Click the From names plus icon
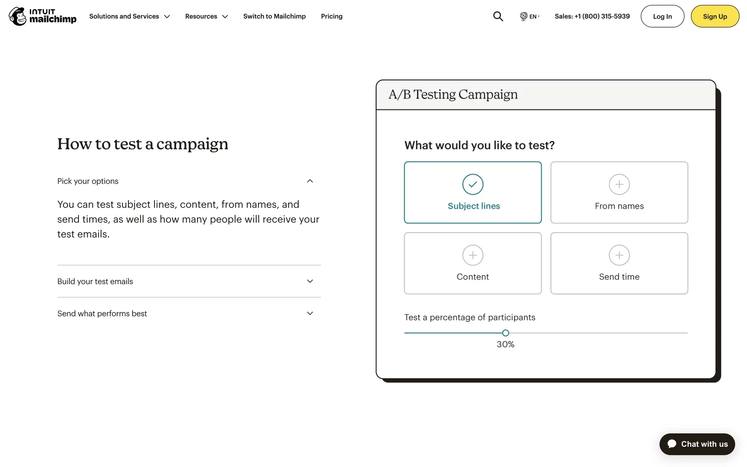 (619, 184)
